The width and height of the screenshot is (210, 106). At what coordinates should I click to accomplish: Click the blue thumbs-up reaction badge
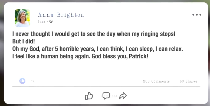point(22,81)
